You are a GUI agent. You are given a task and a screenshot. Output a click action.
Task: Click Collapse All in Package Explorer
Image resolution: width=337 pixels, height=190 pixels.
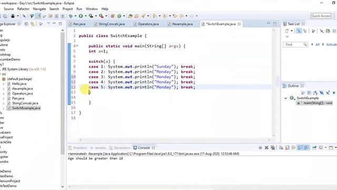(26, 24)
